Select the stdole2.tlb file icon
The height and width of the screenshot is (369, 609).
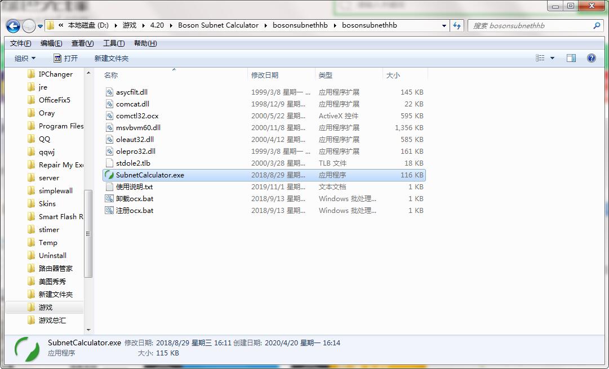(x=109, y=163)
